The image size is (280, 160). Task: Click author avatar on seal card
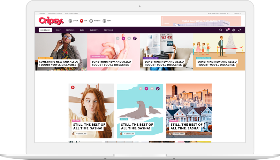pyautogui.click(x=121, y=134)
